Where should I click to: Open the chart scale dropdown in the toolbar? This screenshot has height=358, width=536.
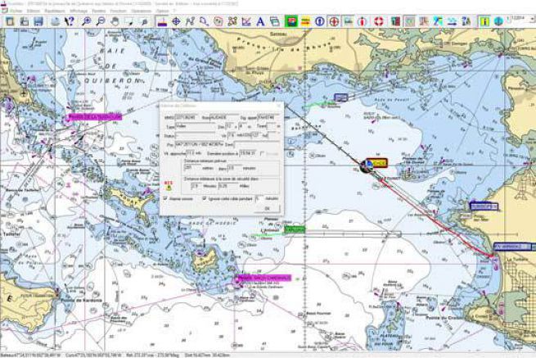(x=532, y=18)
